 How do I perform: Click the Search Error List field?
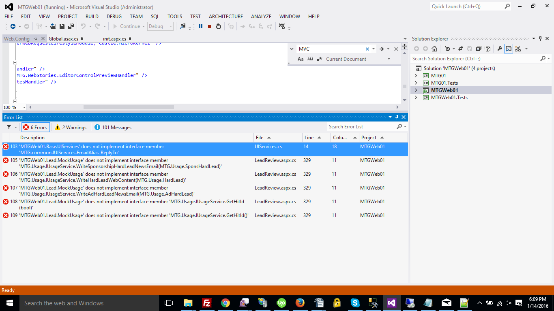tap(361, 127)
